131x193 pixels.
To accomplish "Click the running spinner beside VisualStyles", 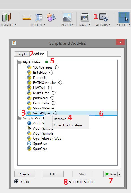I will [x=55, y=113].
